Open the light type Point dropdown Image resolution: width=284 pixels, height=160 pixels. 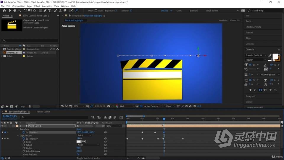coord(84,135)
